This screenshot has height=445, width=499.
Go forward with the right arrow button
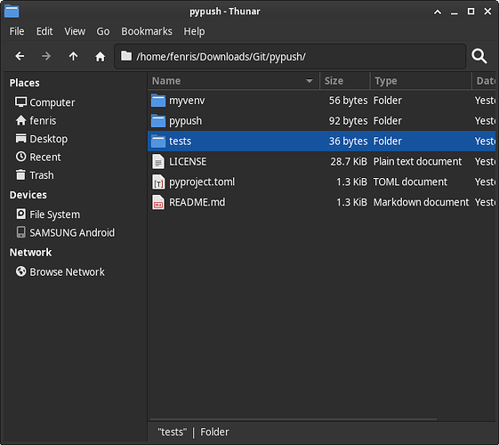point(46,56)
